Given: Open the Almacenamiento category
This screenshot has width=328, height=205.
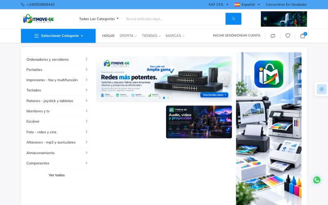Looking at the screenshot, I should point(40,153).
